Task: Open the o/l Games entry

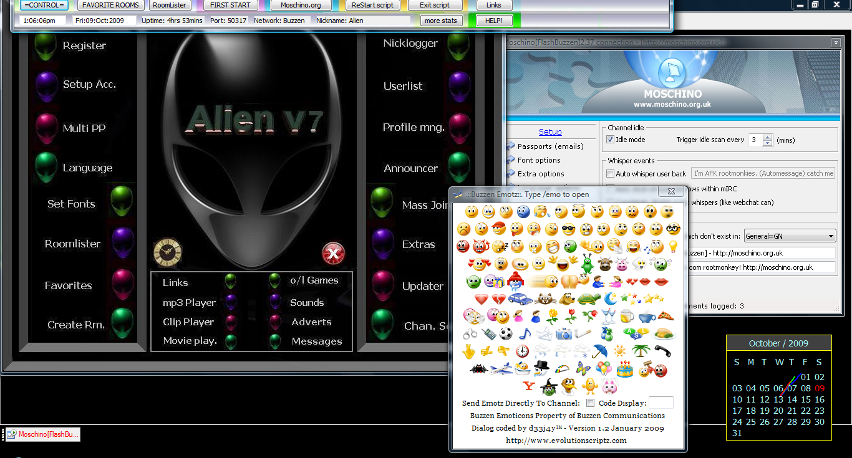Action: tap(314, 280)
